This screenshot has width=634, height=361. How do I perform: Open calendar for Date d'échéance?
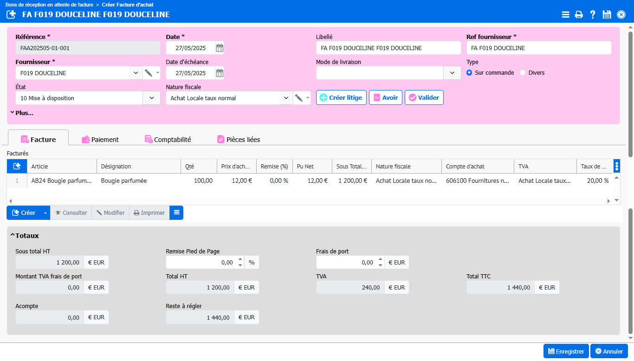point(220,73)
